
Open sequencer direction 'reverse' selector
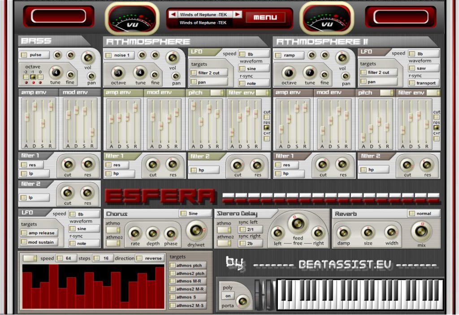click(x=150, y=258)
